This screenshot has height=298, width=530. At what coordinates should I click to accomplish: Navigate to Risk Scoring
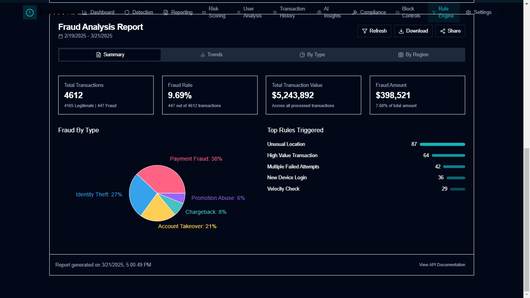214,12
